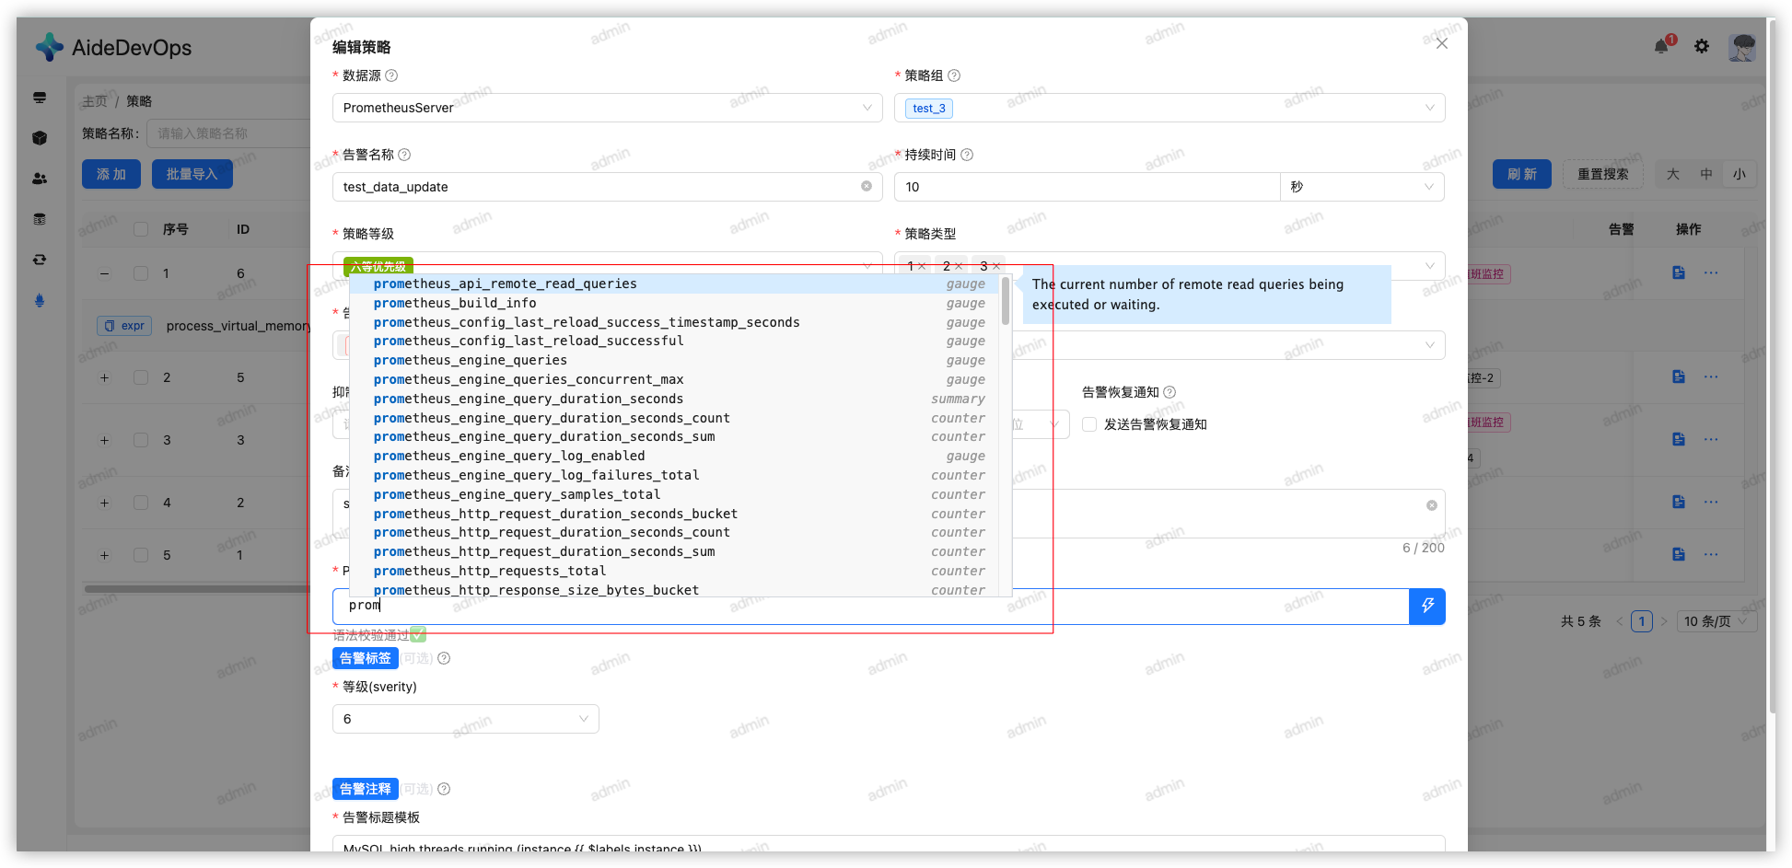Click the table horizontal scrollbar
Image resolution: width=1792 pixels, height=868 pixels.
(x=197, y=588)
